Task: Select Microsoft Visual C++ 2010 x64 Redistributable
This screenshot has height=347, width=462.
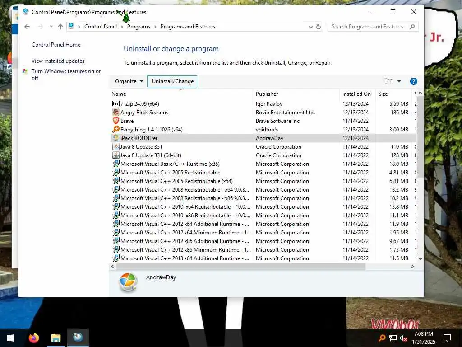Action: click(185, 206)
